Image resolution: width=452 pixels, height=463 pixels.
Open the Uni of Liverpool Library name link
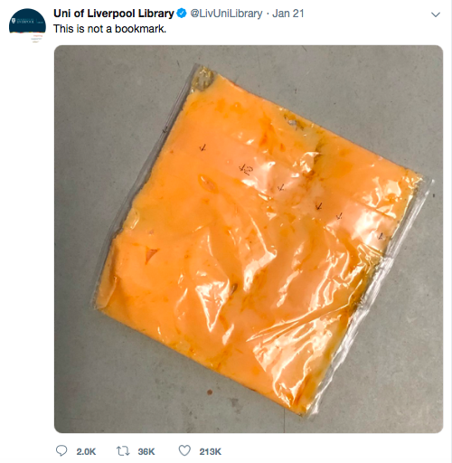[114, 14]
